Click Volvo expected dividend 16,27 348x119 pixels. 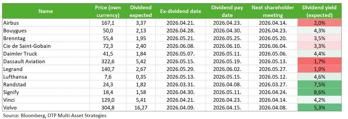(141, 108)
